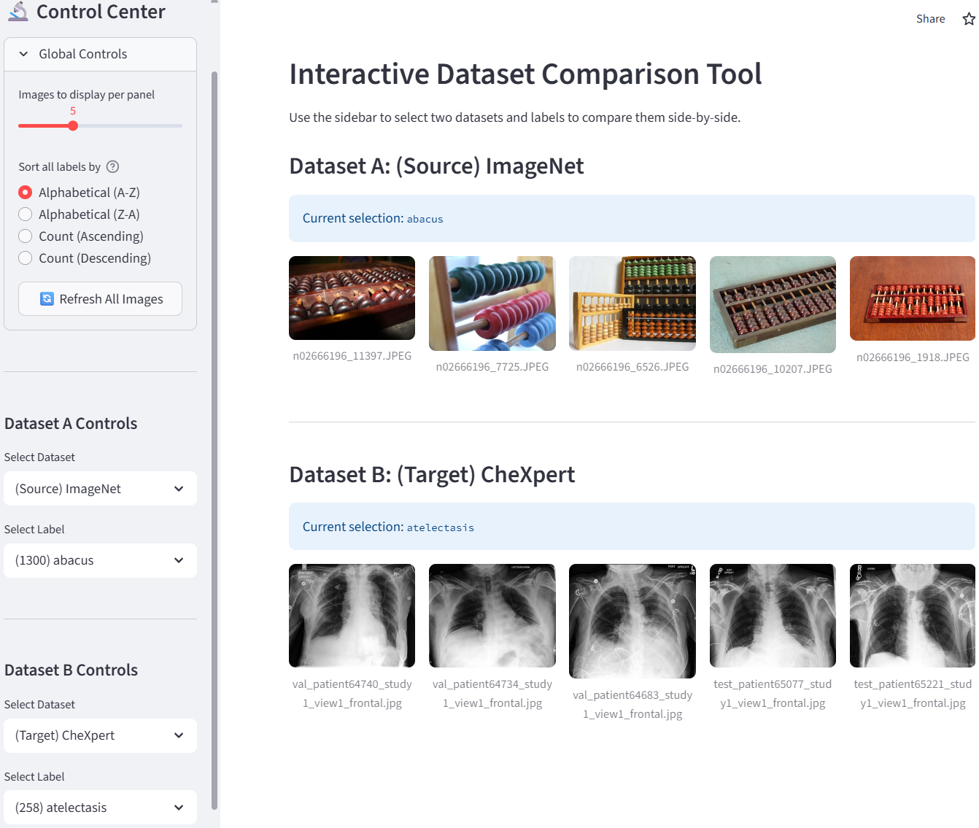This screenshot has height=828, width=979.
Task: Click the sidebar vertical scrollbar
Action: pos(214,441)
